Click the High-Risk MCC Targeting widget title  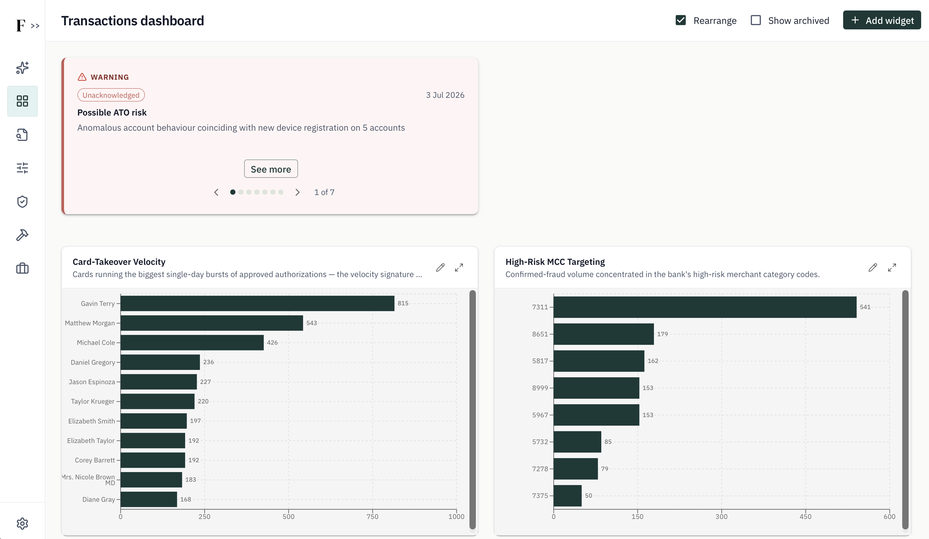click(555, 262)
